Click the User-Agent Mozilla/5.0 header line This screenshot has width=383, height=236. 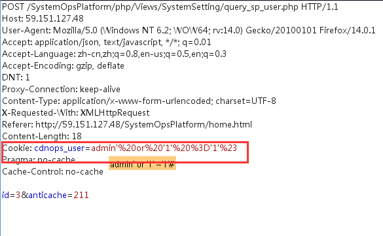189,31
